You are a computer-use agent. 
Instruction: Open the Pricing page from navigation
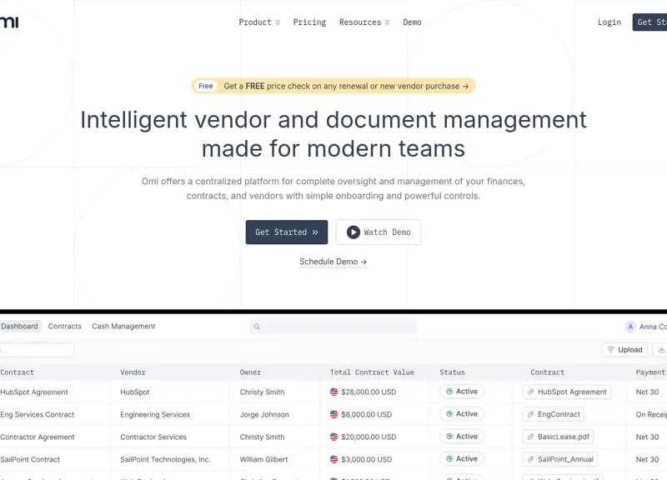coord(309,22)
